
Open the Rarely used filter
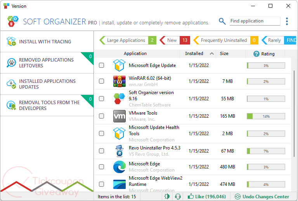(x=279, y=40)
